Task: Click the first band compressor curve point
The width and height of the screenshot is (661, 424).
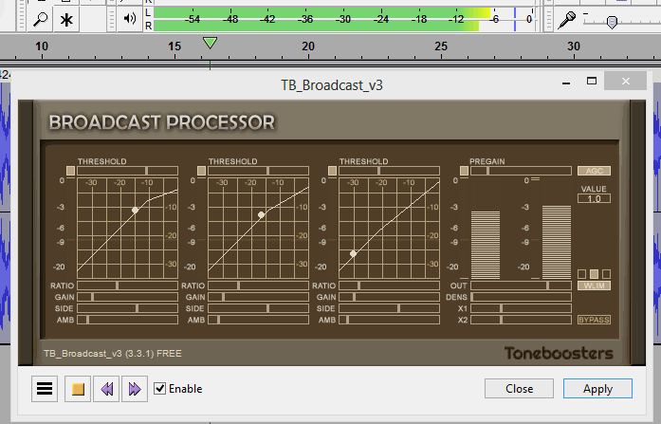Action: [x=135, y=210]
